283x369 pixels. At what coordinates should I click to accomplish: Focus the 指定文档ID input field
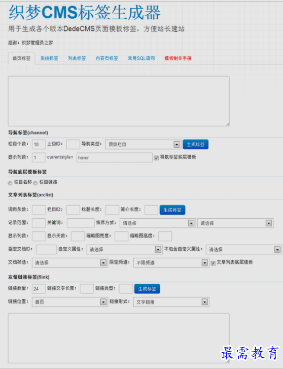[46, 249]
